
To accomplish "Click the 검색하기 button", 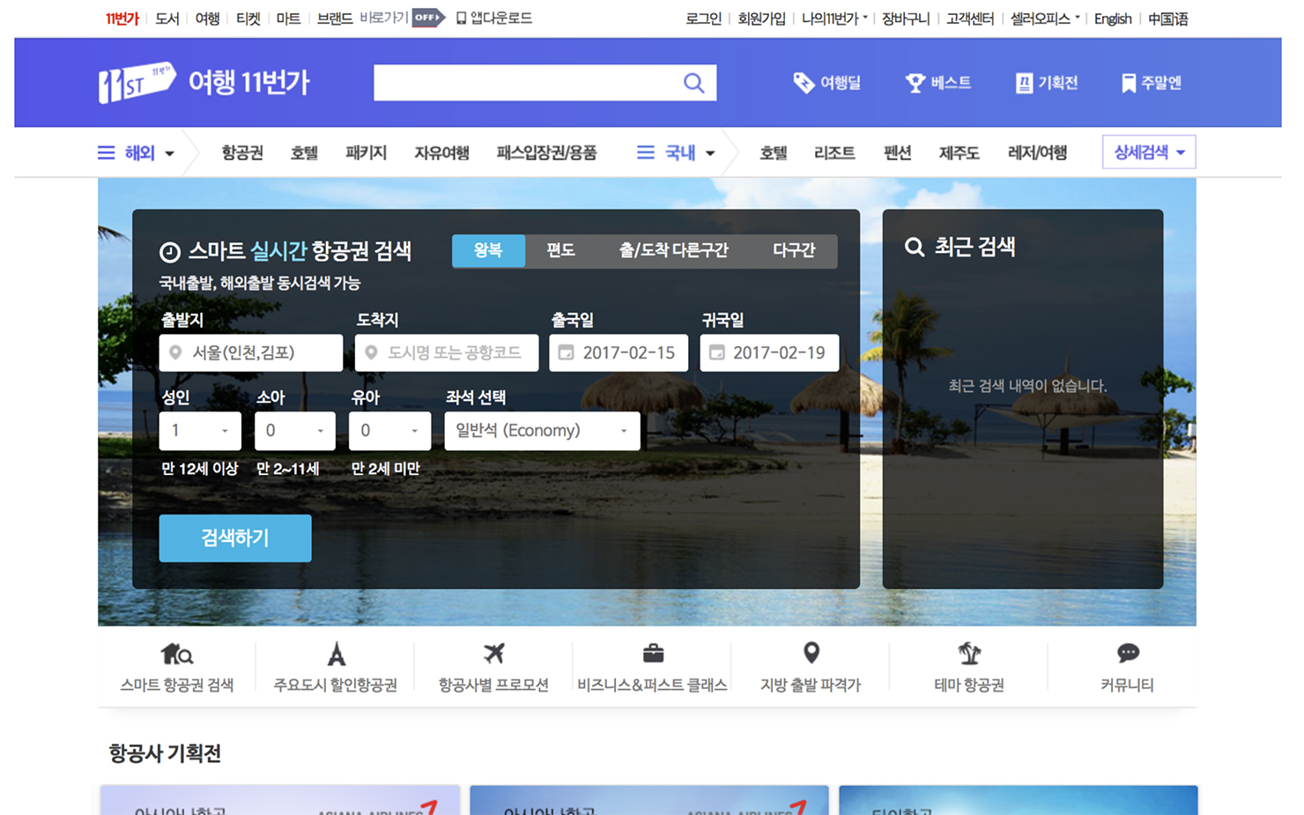I will [235, 538].
